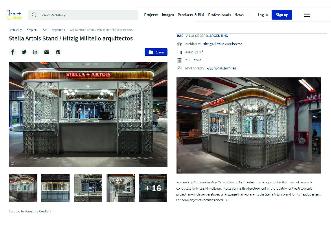Click the search magnifier icon
Image resolution: width=331 pixels, height=234 pixels.
click(x=34, y=15)
